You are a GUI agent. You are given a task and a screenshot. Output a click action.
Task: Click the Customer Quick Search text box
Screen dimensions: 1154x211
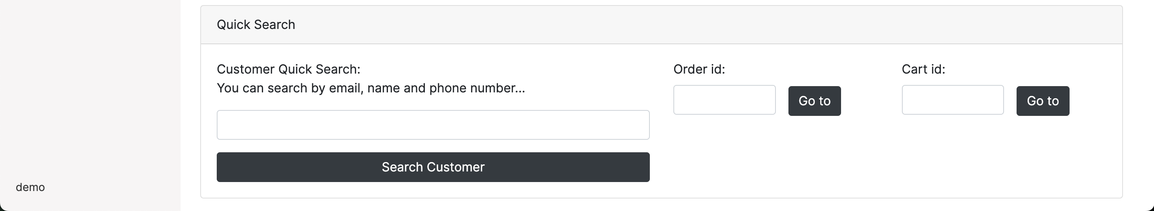(433, 125)
